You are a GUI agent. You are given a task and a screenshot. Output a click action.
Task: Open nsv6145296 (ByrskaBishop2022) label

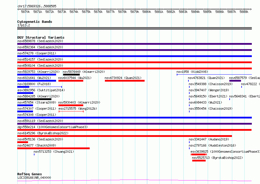tap(43, 133)
